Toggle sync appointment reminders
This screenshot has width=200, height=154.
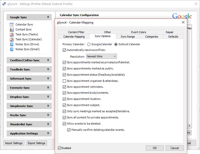[64, 87]
